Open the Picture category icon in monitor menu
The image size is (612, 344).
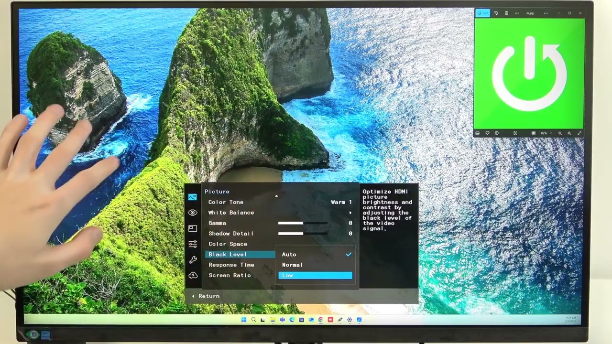click(x=192, y=197)
